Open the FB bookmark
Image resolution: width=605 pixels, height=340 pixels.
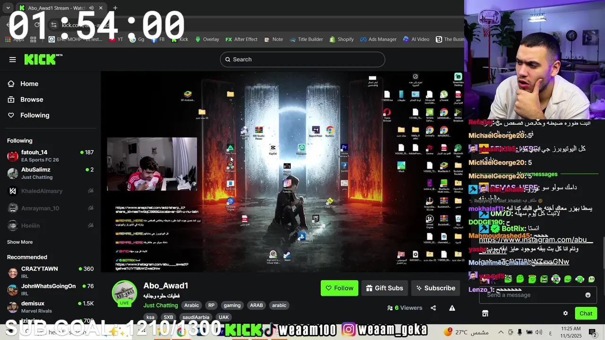pos(158,39)
